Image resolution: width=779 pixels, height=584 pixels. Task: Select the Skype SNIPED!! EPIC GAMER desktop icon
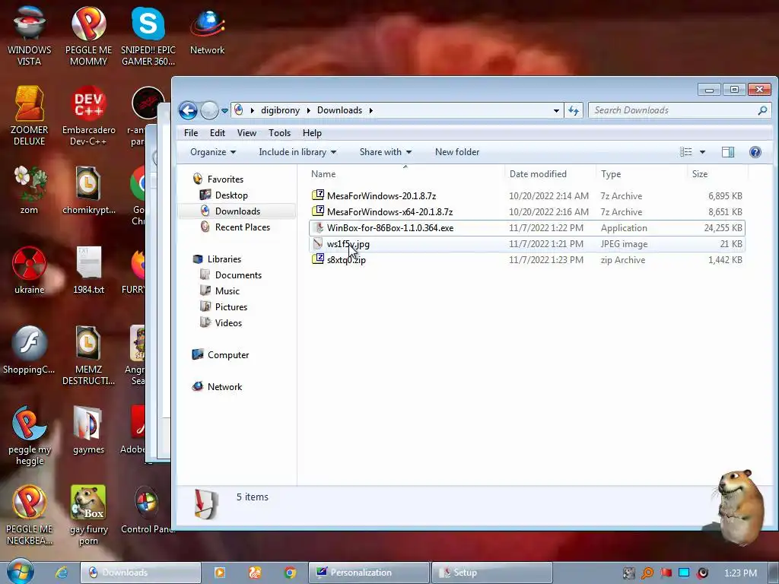[x=148, y=36]
